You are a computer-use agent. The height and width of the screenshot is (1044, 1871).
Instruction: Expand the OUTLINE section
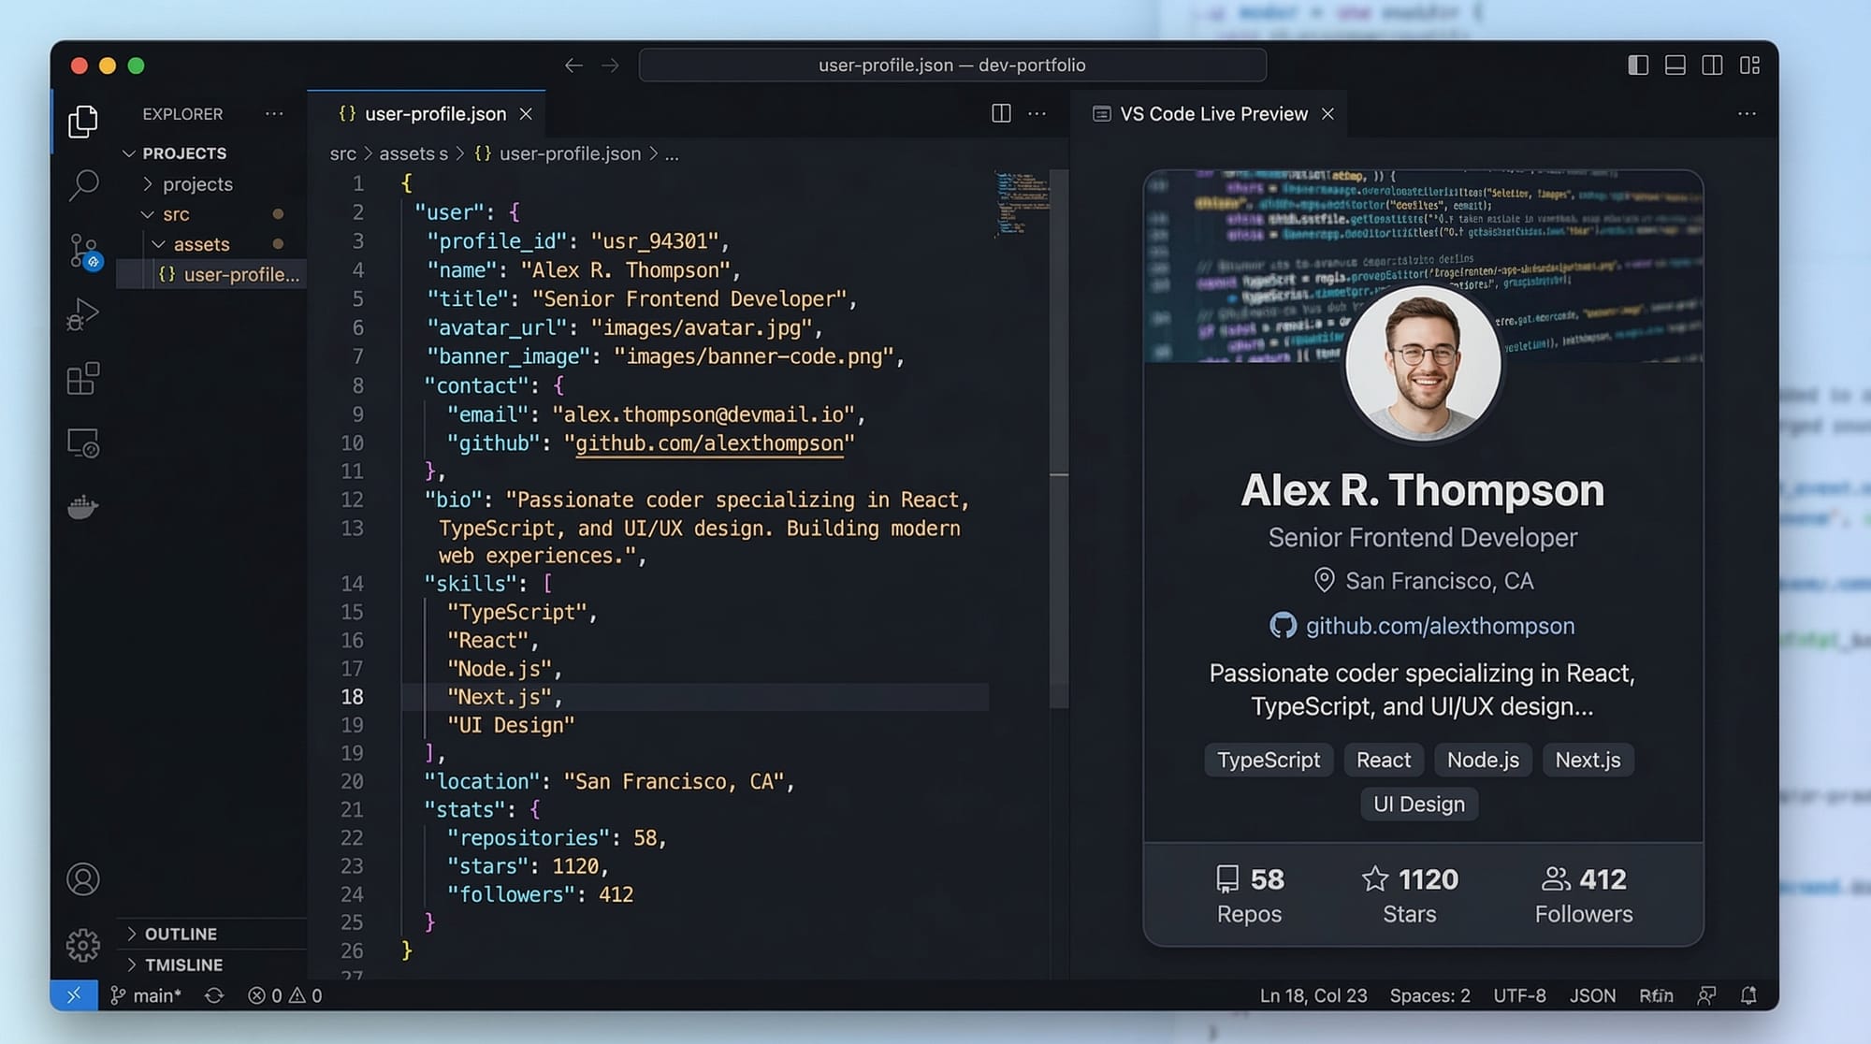tap(181, 934)
